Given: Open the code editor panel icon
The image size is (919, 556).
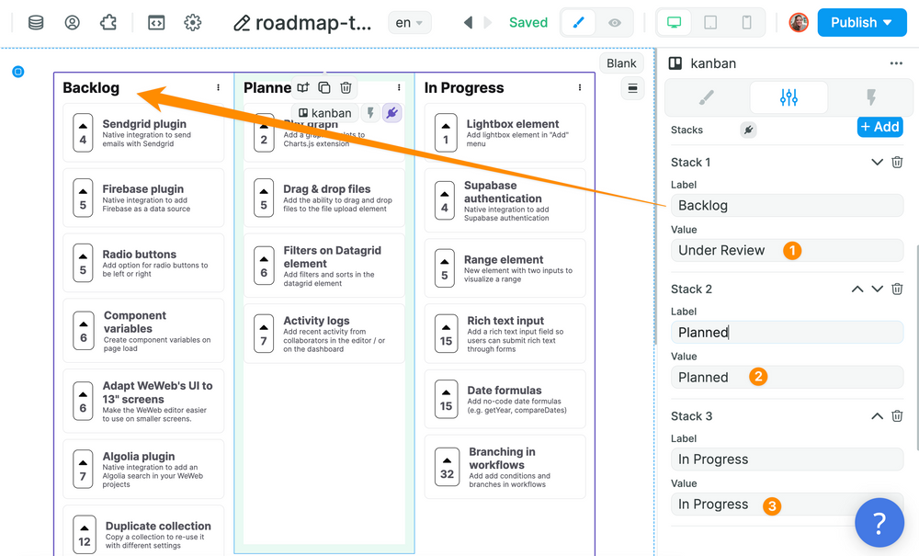Looking at the screenshot, I should [x=156, y=23].
